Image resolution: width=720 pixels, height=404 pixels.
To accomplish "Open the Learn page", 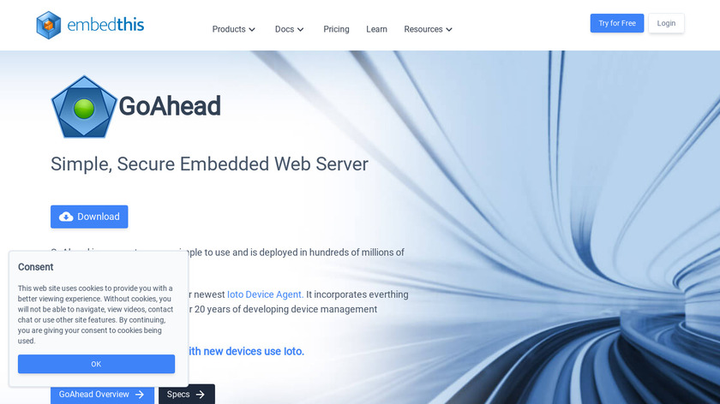I will 376,29.
